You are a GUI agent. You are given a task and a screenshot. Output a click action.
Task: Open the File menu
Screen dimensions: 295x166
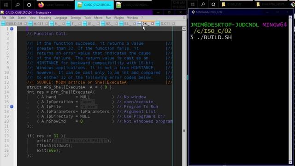[x=4, y=18]
